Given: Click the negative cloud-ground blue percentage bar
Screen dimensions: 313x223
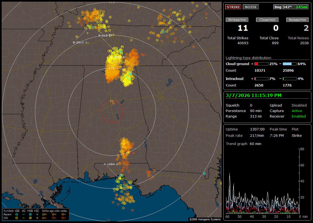Looking at the screenshot, I should click(290, 64).
